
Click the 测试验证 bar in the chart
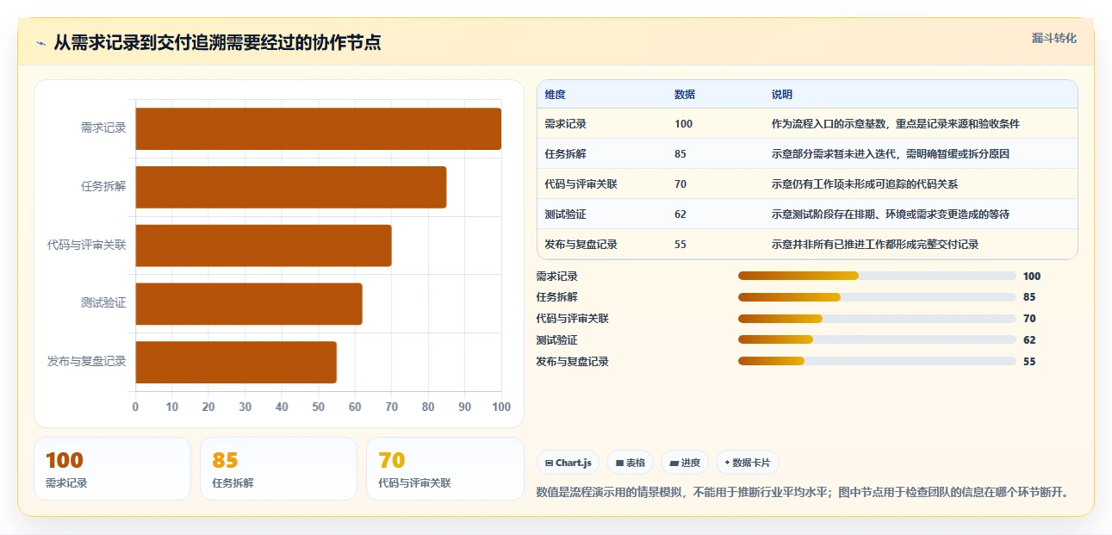pos(248,304)
